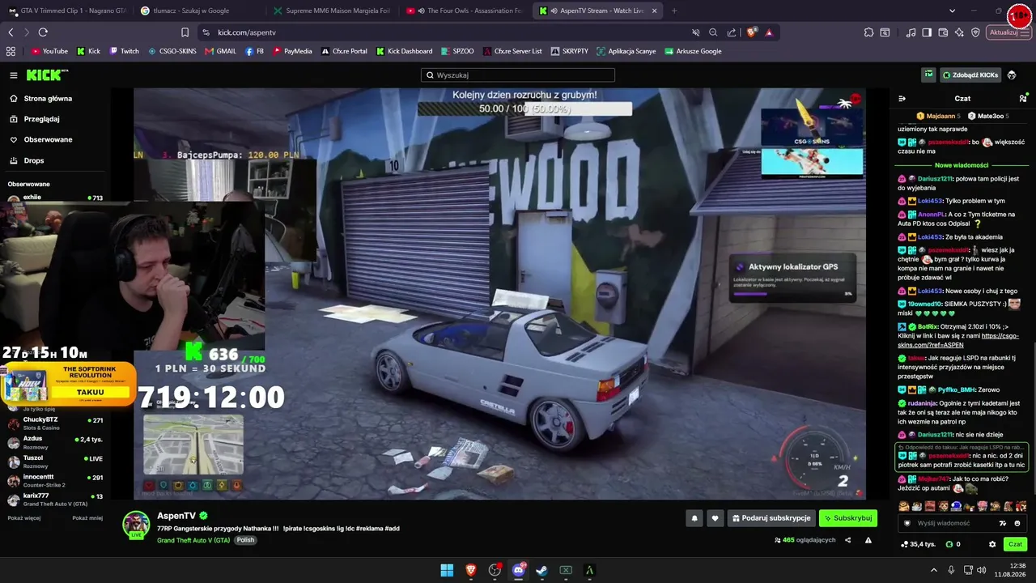This screenshot has width=1036, height=583.
Task: Switch to tłumacz Google search tab
Action: click(198, 11)
